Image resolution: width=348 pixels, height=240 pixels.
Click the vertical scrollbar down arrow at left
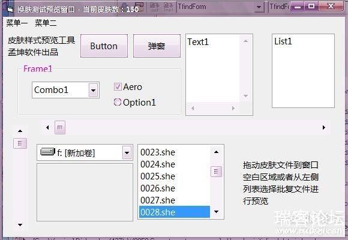coord(20,225)
